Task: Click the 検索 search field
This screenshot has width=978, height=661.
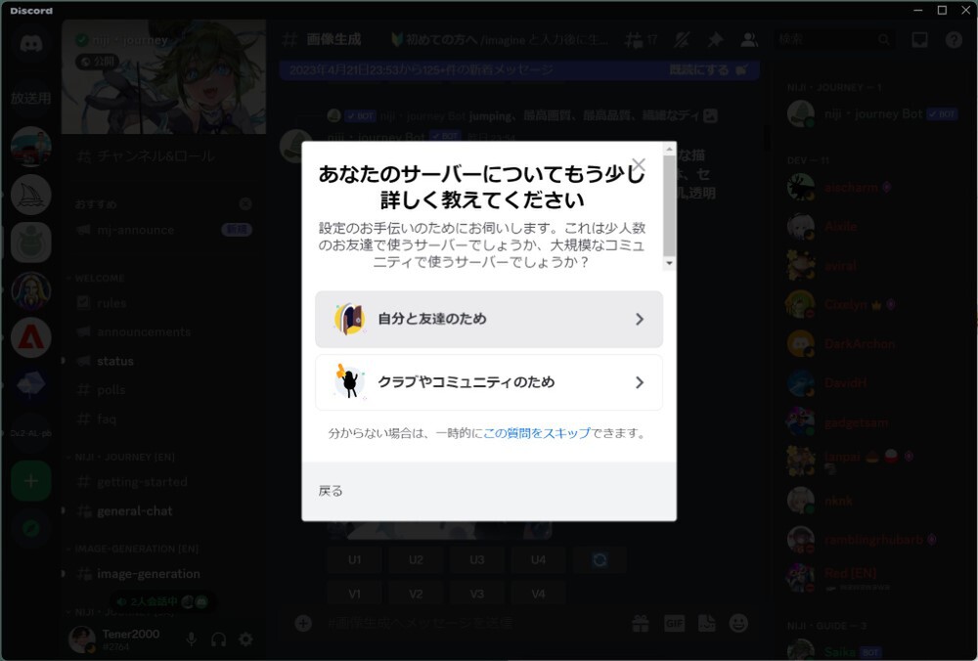Action: [834, 40]
